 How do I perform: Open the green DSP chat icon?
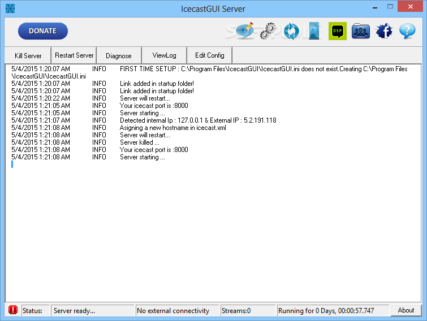[x=338, y=31]
